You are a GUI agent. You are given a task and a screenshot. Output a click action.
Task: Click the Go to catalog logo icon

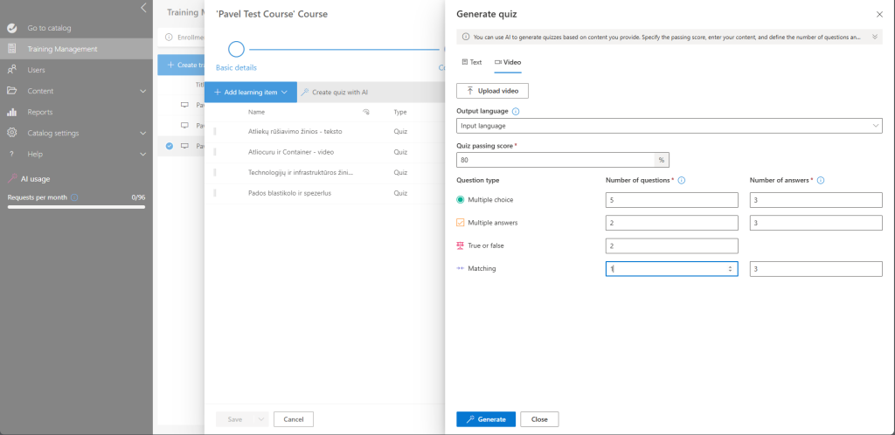pos(11,28)
